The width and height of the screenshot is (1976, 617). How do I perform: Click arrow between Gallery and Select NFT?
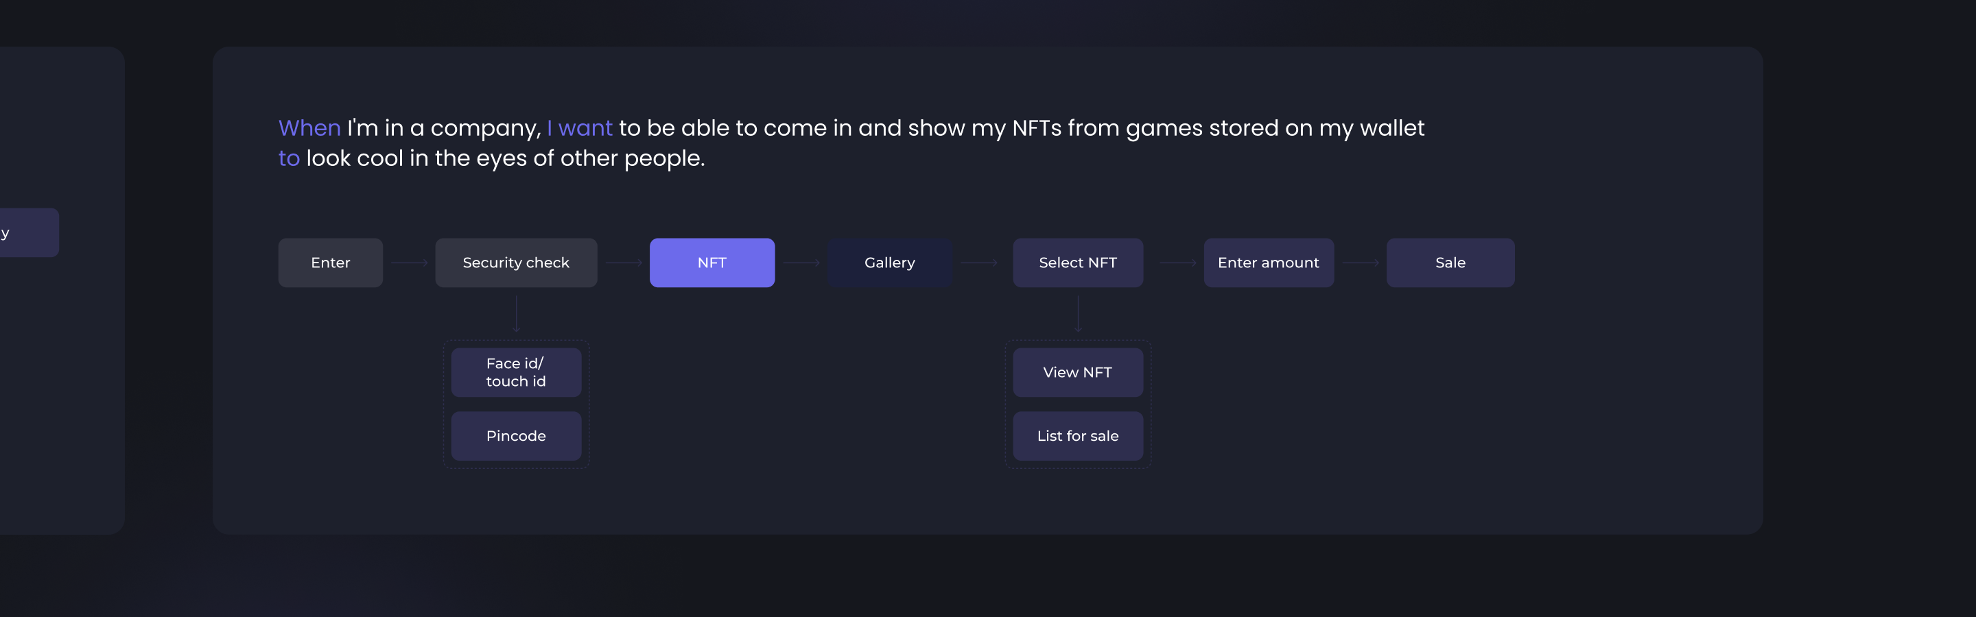coord(979,263)
